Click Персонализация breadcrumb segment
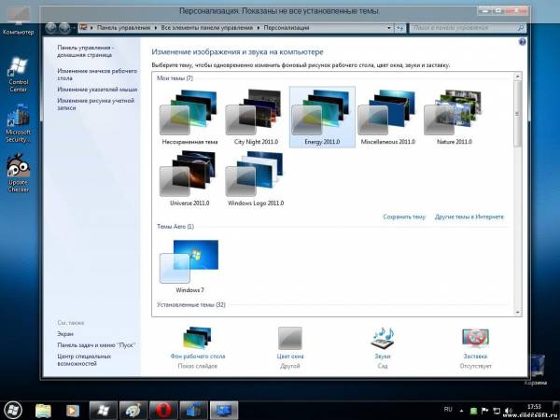560x420 pixels. point(287,28)
